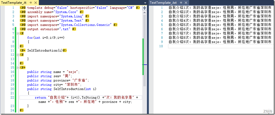Click output line 自我介绍2次 in the txt file

point(220,12)
